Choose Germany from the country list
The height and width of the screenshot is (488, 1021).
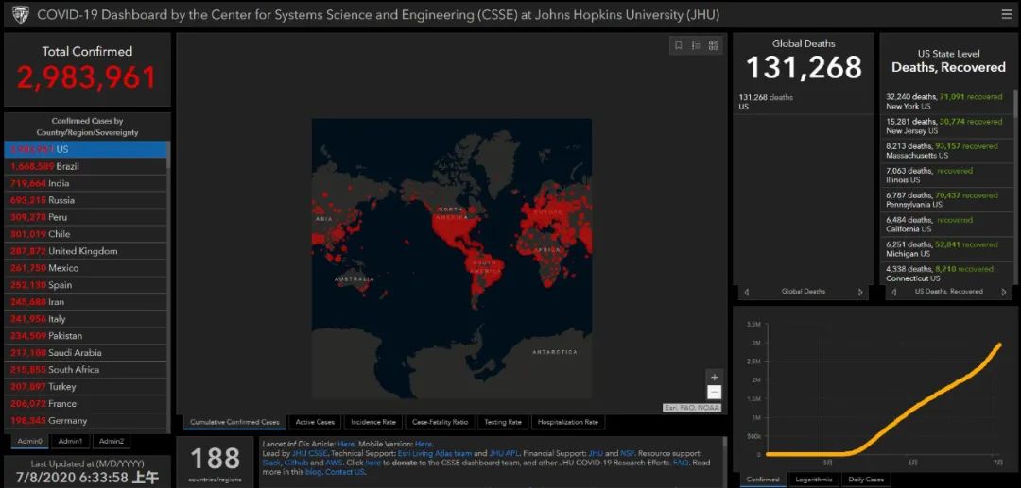point(85,420)
